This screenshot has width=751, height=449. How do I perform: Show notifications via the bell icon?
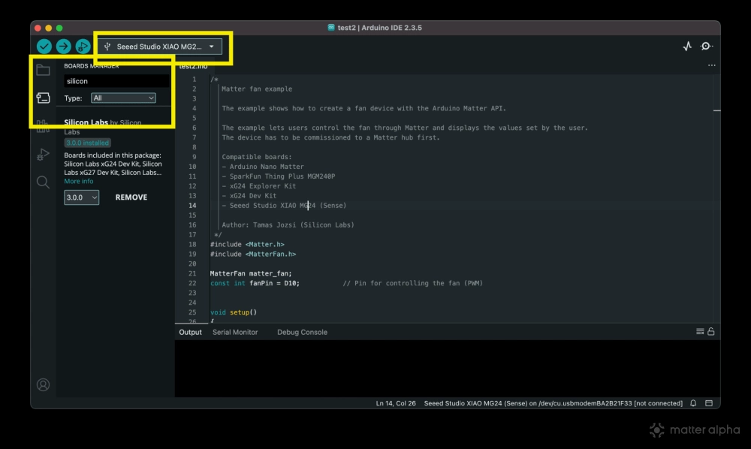point(693,403)
